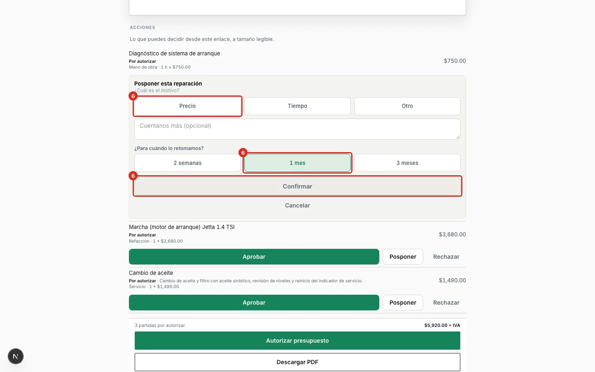Cancel postponing the repair
The image size is (595, 372).
click(297, 205)
